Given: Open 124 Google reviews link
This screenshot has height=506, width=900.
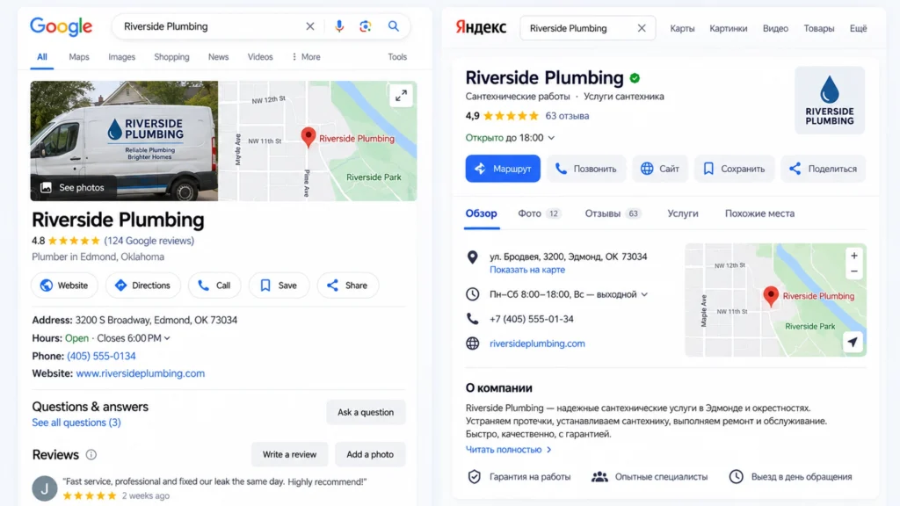Looking at the screenshot, I should pyautogui.click(x=149, y=241).
